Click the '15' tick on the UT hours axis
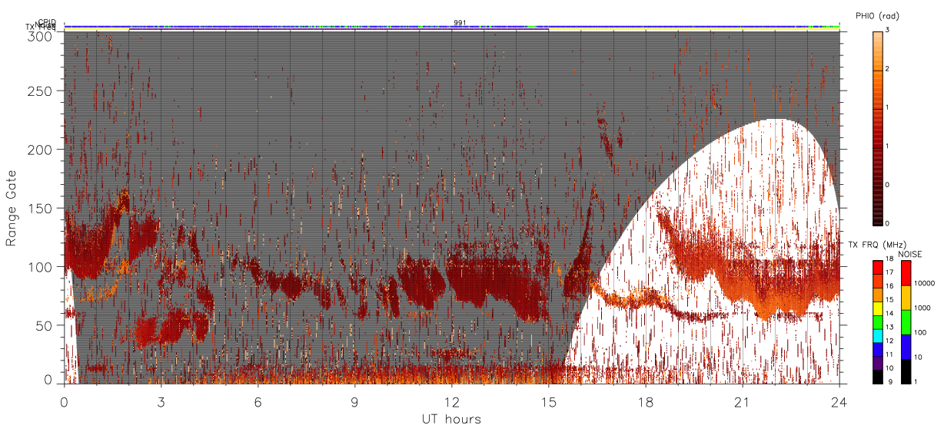The image size is (944, 435). click(549, 401)
